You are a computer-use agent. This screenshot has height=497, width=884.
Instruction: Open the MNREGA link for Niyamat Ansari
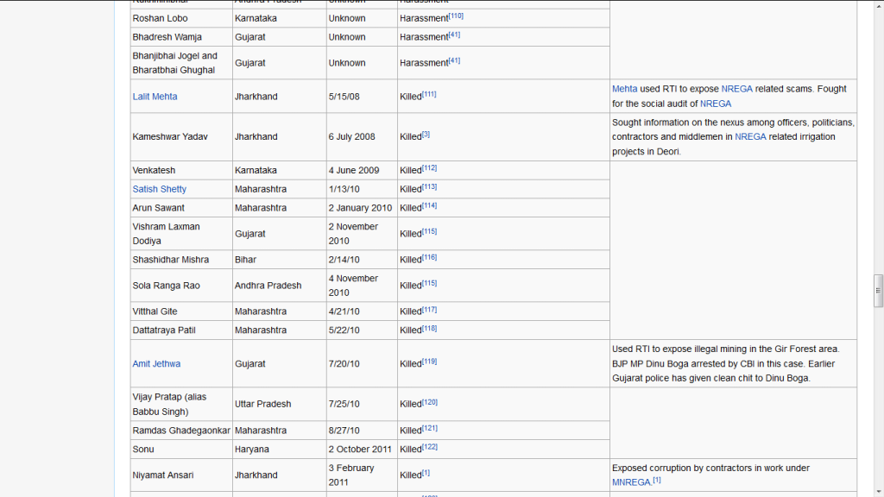631,482
